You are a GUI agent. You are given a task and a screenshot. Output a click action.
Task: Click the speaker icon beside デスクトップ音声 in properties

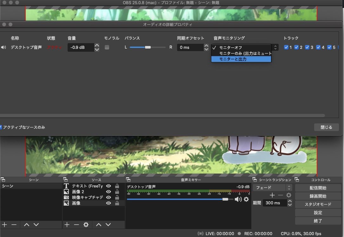(x=3, y=47)
